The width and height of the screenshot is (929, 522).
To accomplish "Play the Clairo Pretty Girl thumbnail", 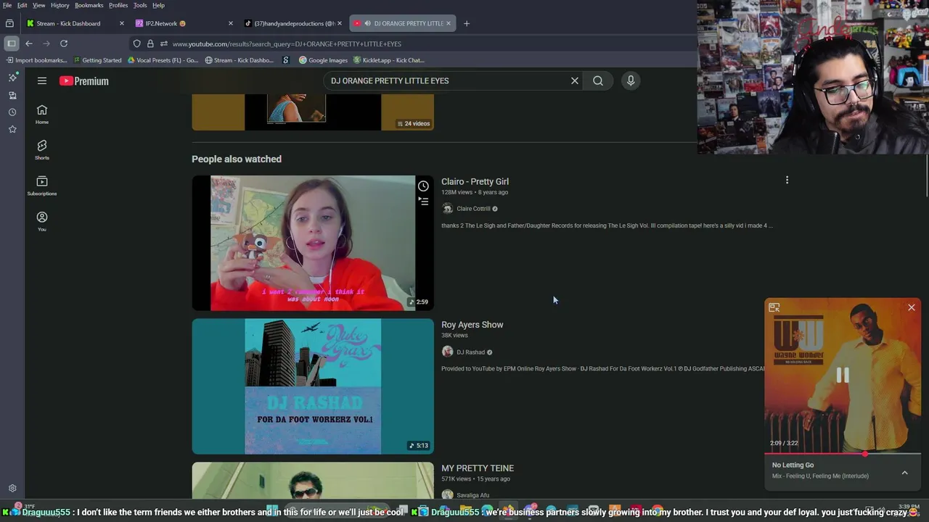I will pos(313,243).
